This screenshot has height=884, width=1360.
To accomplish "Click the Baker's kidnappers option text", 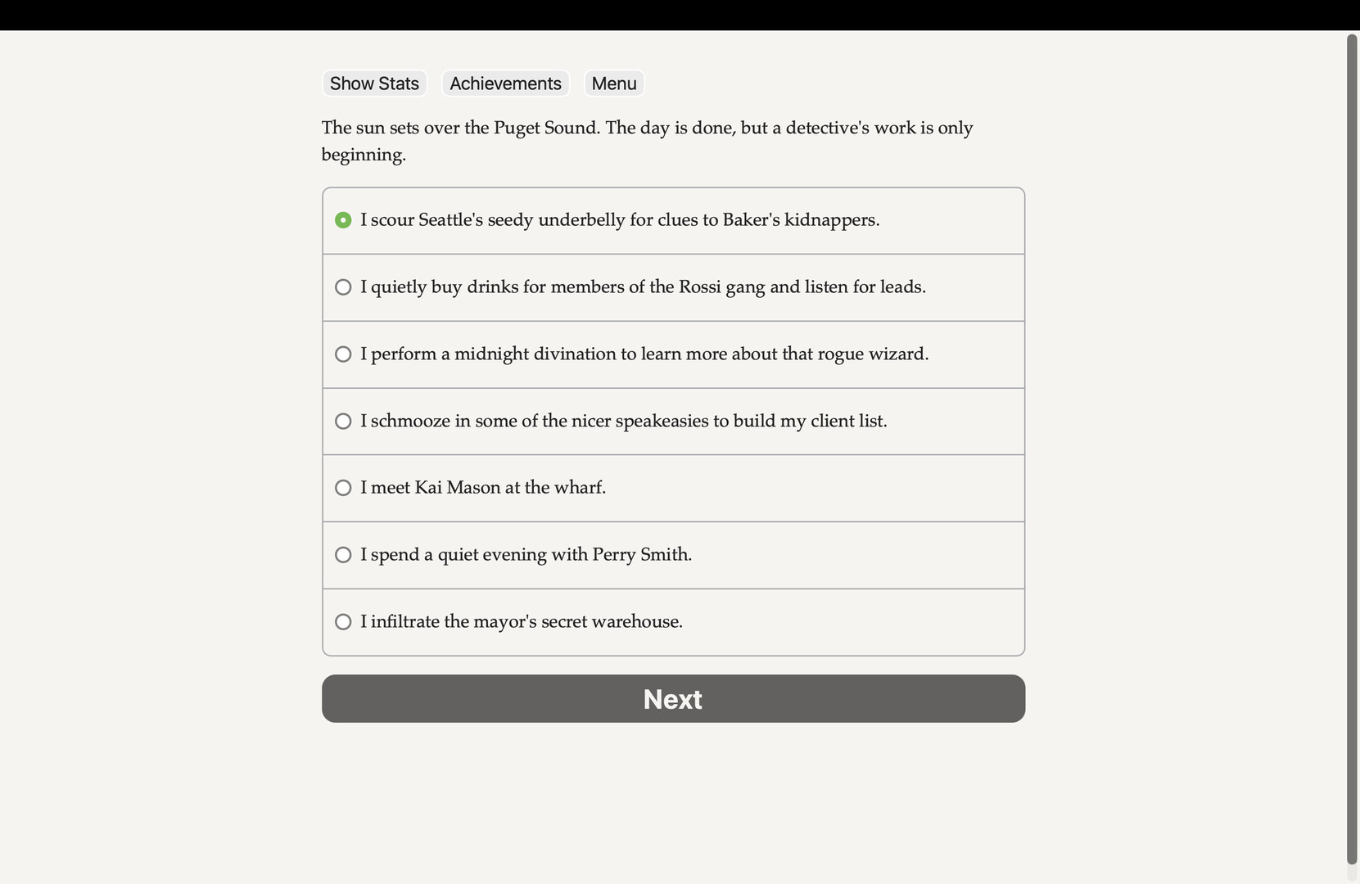I will (620, 220).
